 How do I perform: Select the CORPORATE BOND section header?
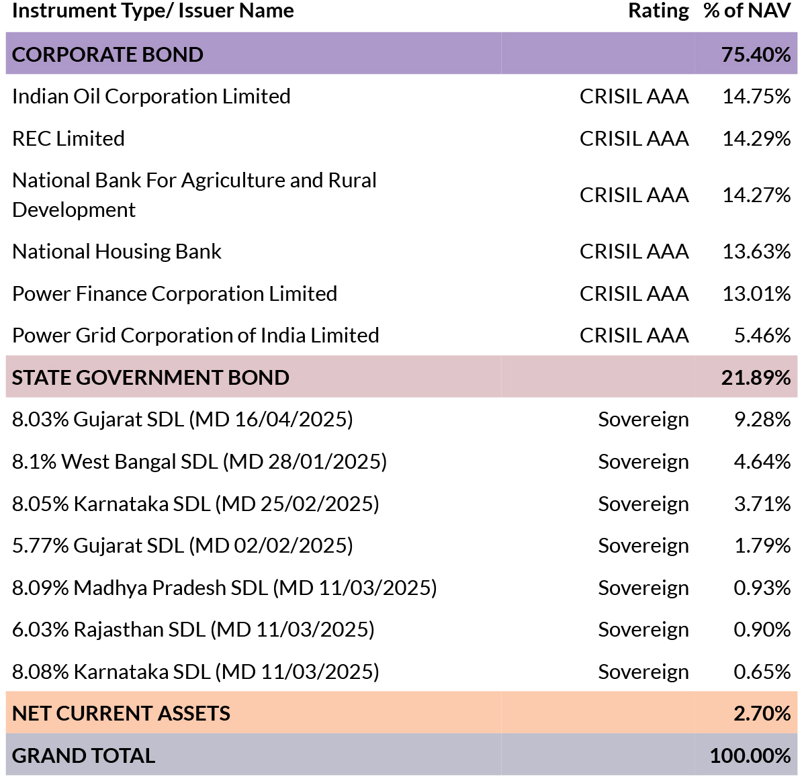coord(402,54)
